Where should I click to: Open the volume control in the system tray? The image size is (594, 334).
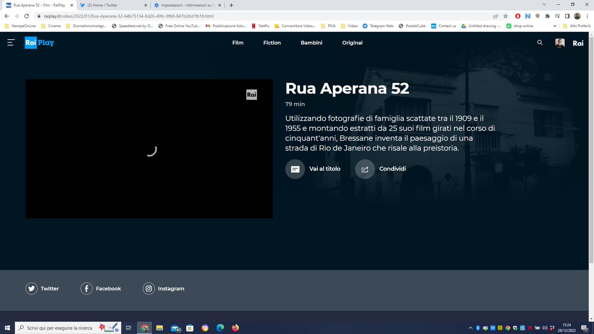[544, 328]
